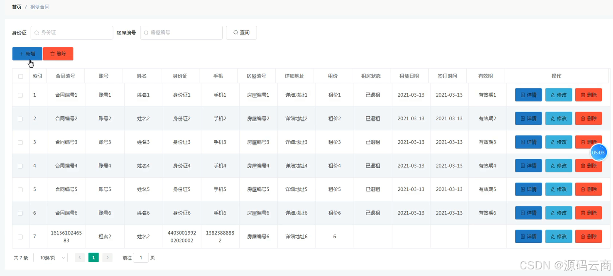Click the 租房状态 column header
The height and width of the screenshot is (276, 613).
[x=371, y=76]
